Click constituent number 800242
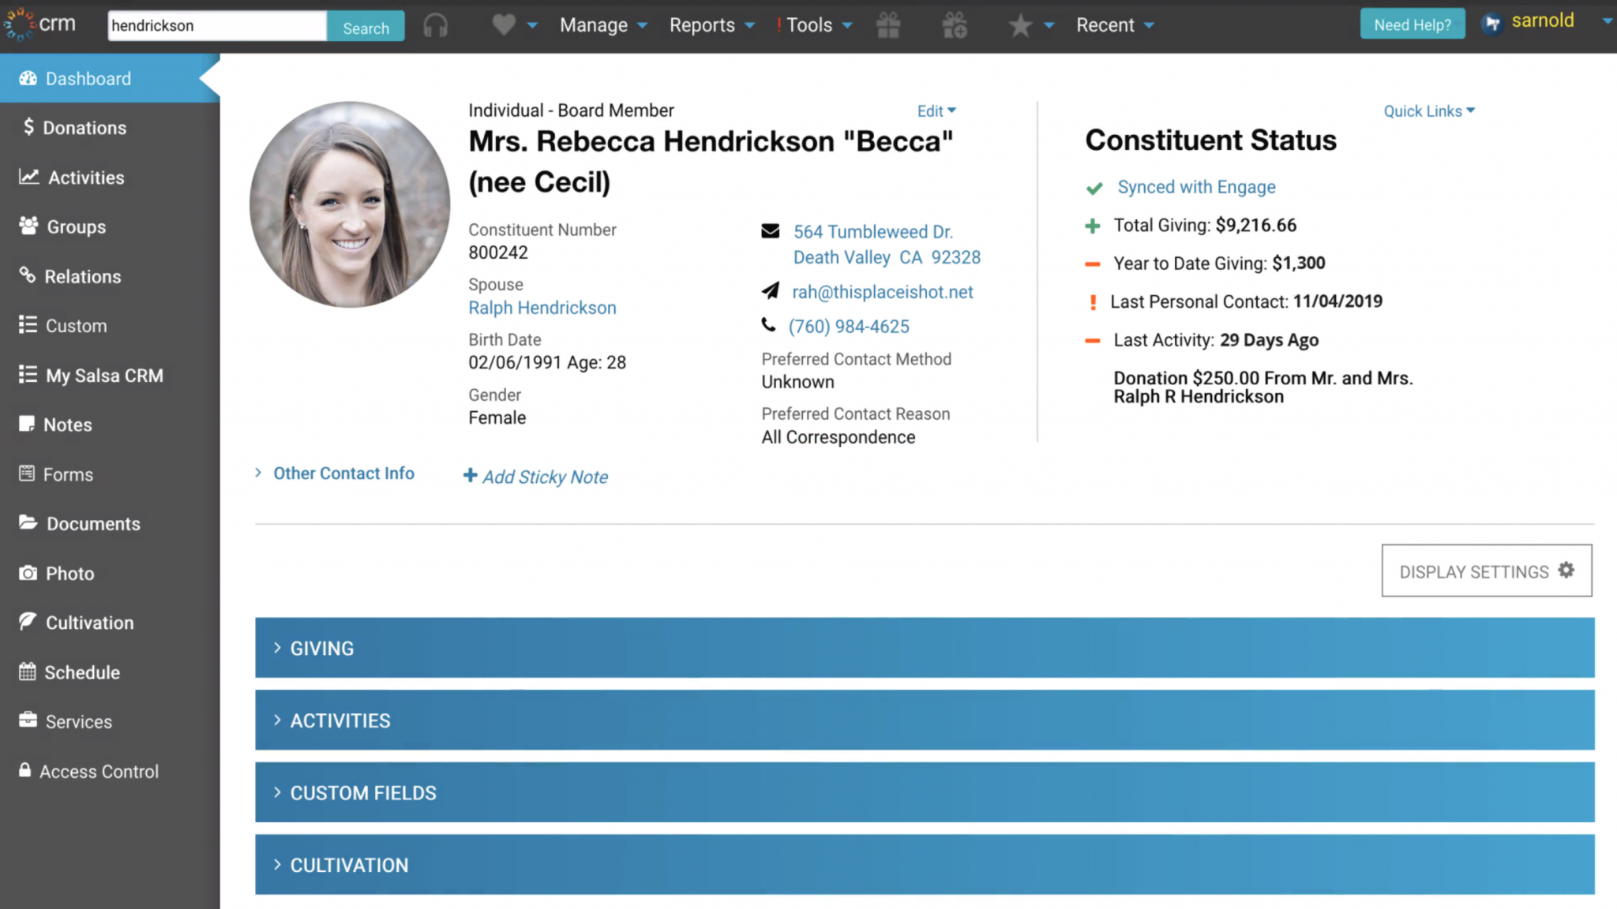 point(498,252)
